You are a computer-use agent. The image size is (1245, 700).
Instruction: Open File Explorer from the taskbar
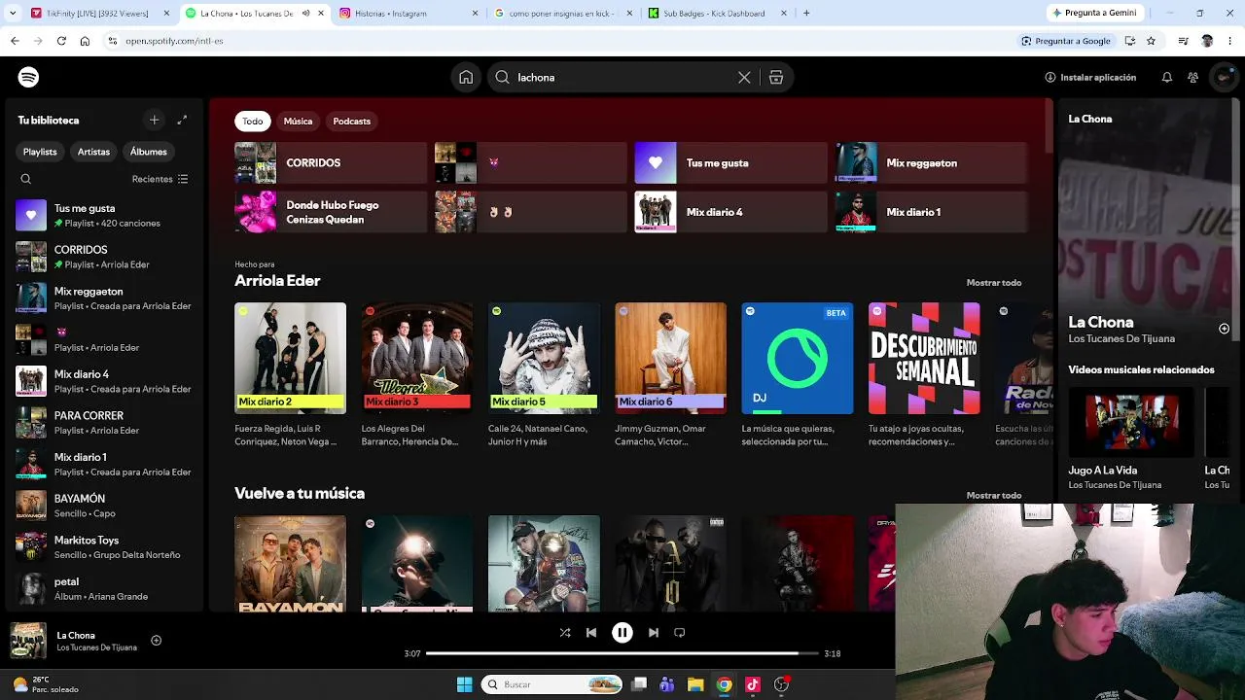click(695, 684)
